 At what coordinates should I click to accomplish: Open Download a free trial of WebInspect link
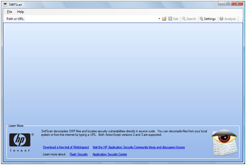click(66, 147)
